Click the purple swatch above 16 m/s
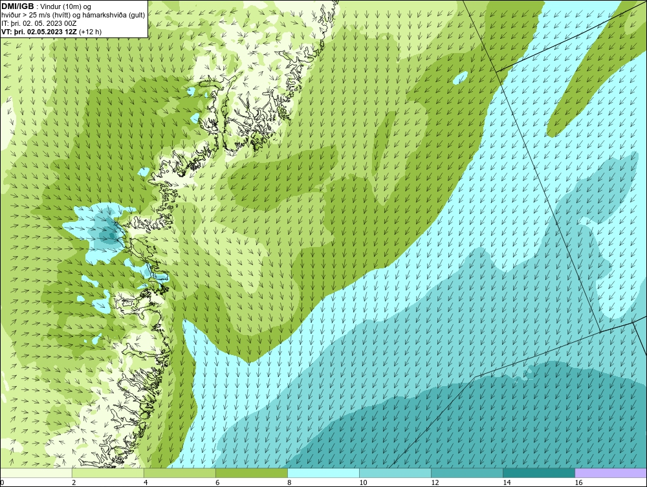 pyautogui.click(x=611, y=473)
